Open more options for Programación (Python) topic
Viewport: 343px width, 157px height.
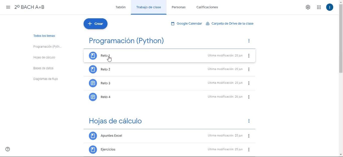249,41
